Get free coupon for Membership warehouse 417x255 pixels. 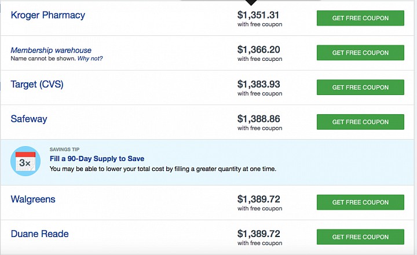point(360,53)
